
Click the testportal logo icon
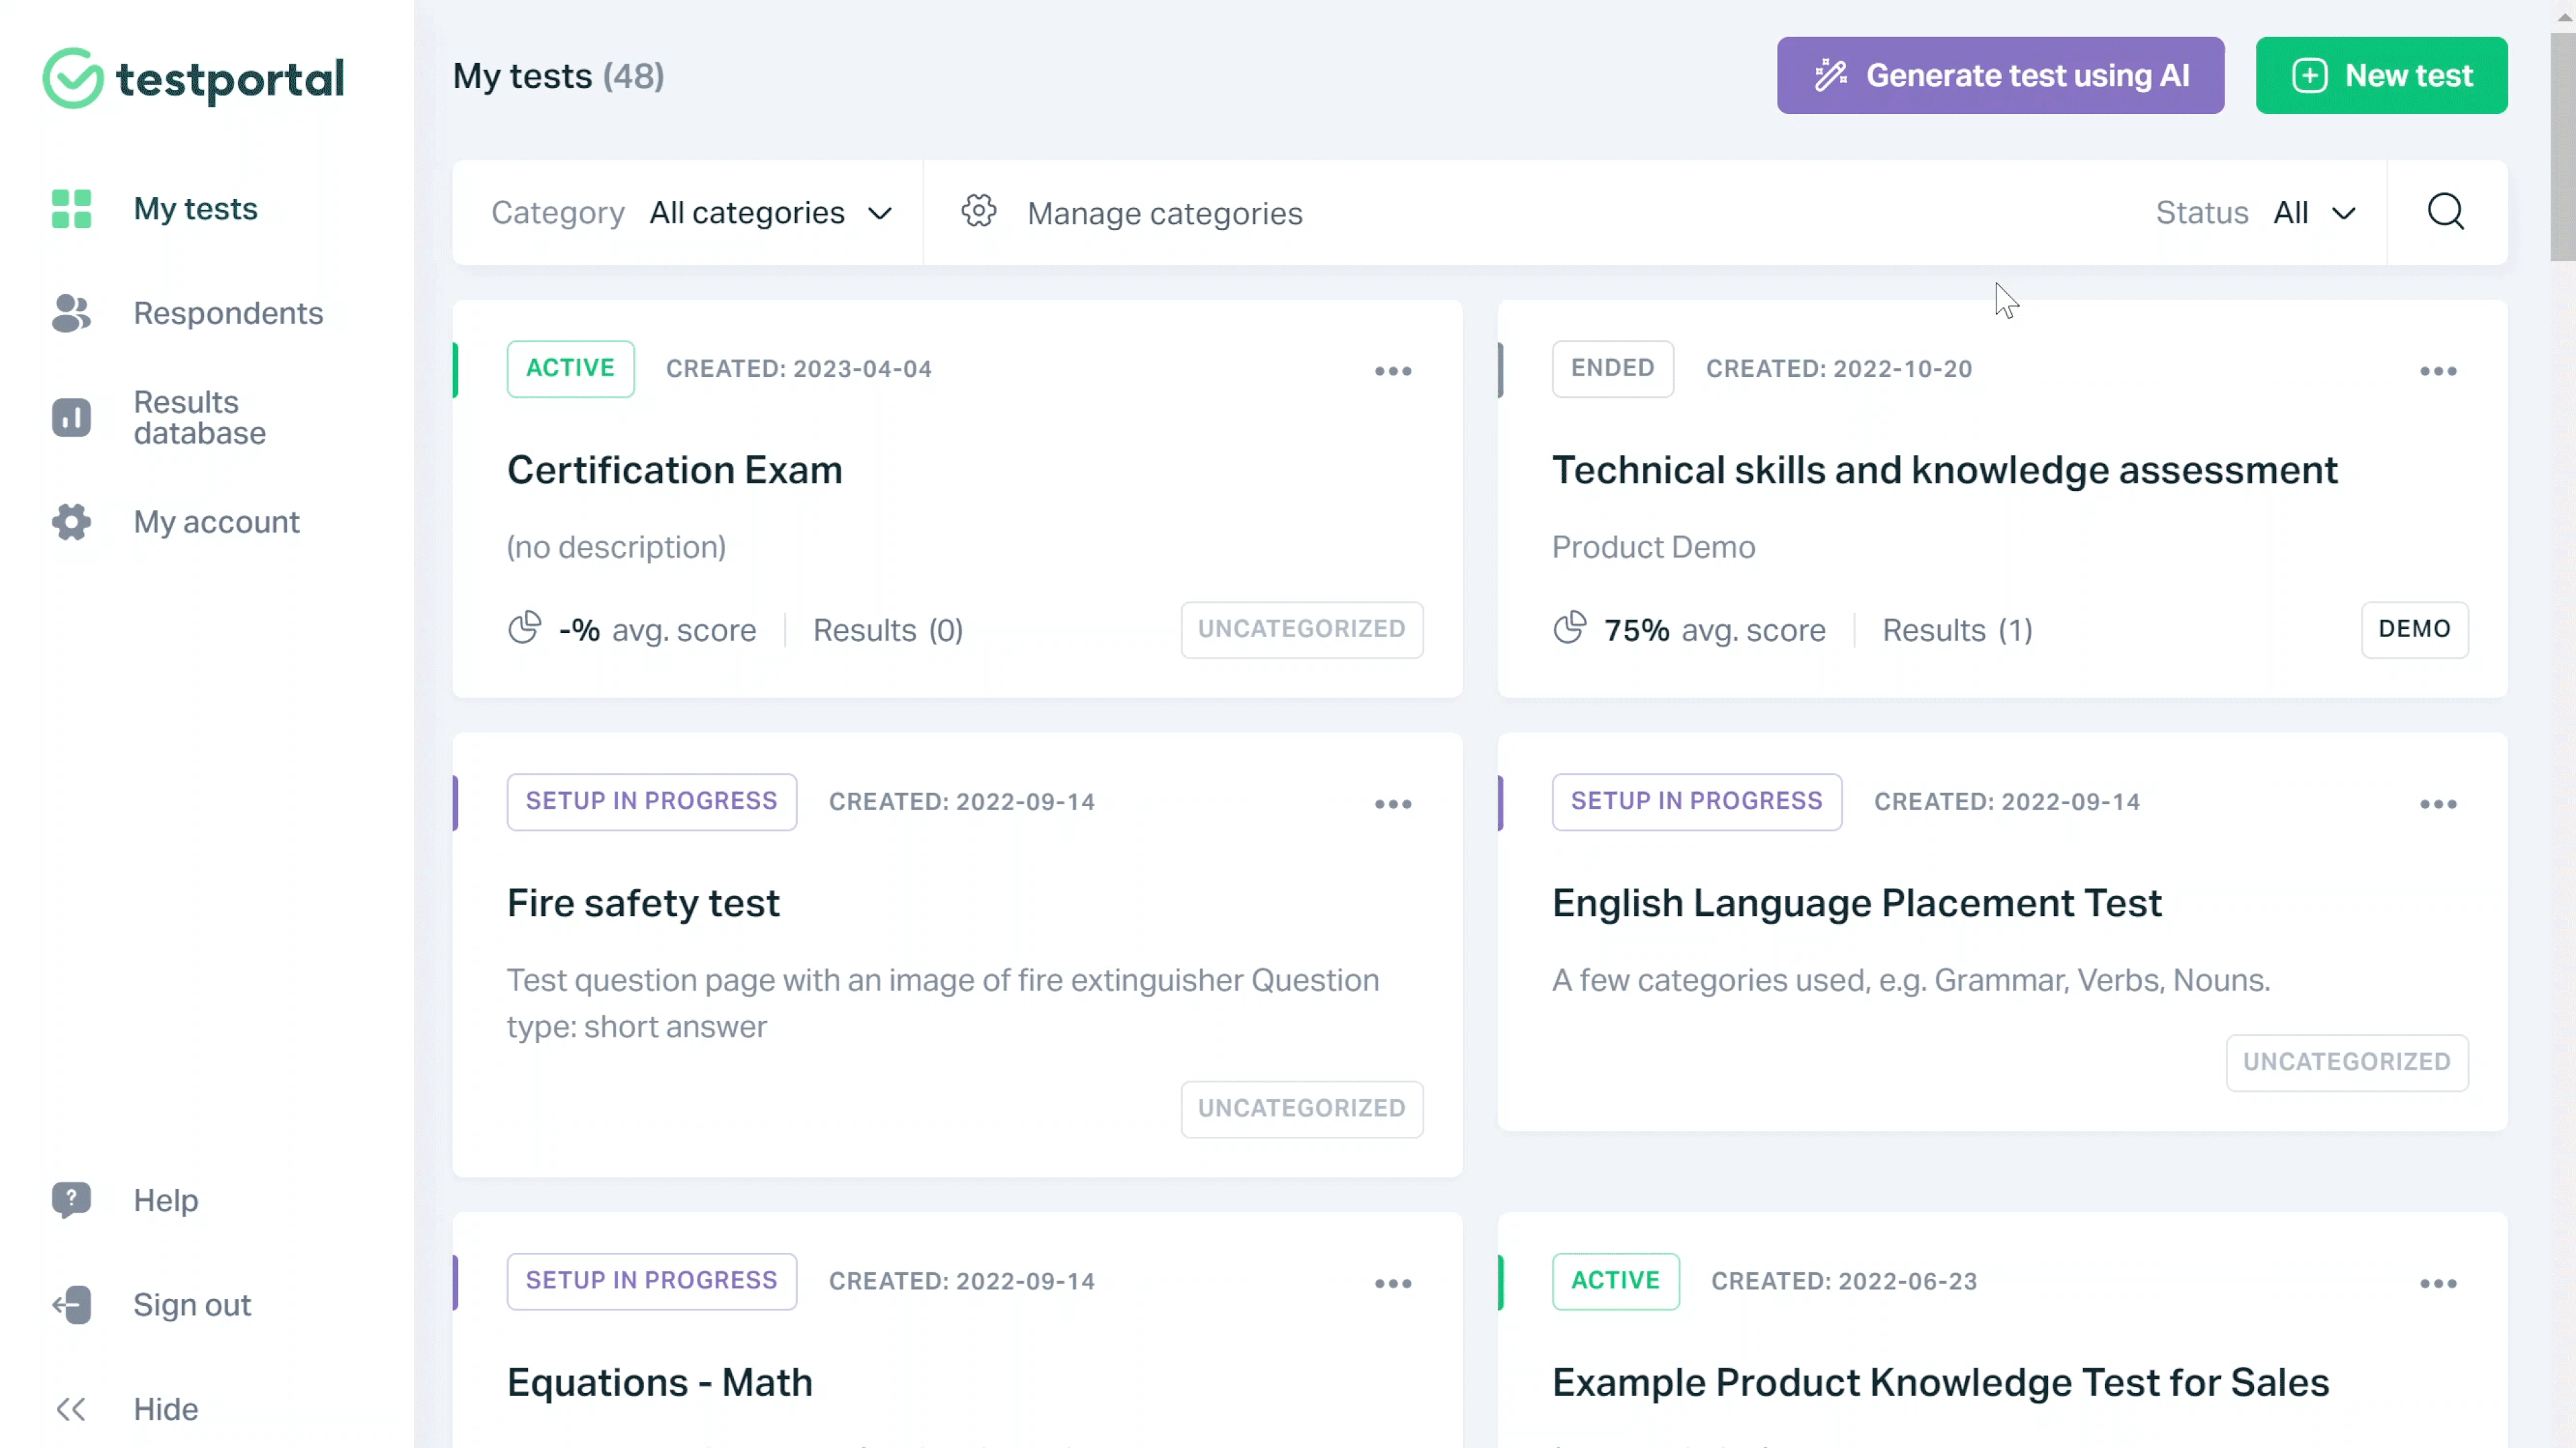point(71,78)
